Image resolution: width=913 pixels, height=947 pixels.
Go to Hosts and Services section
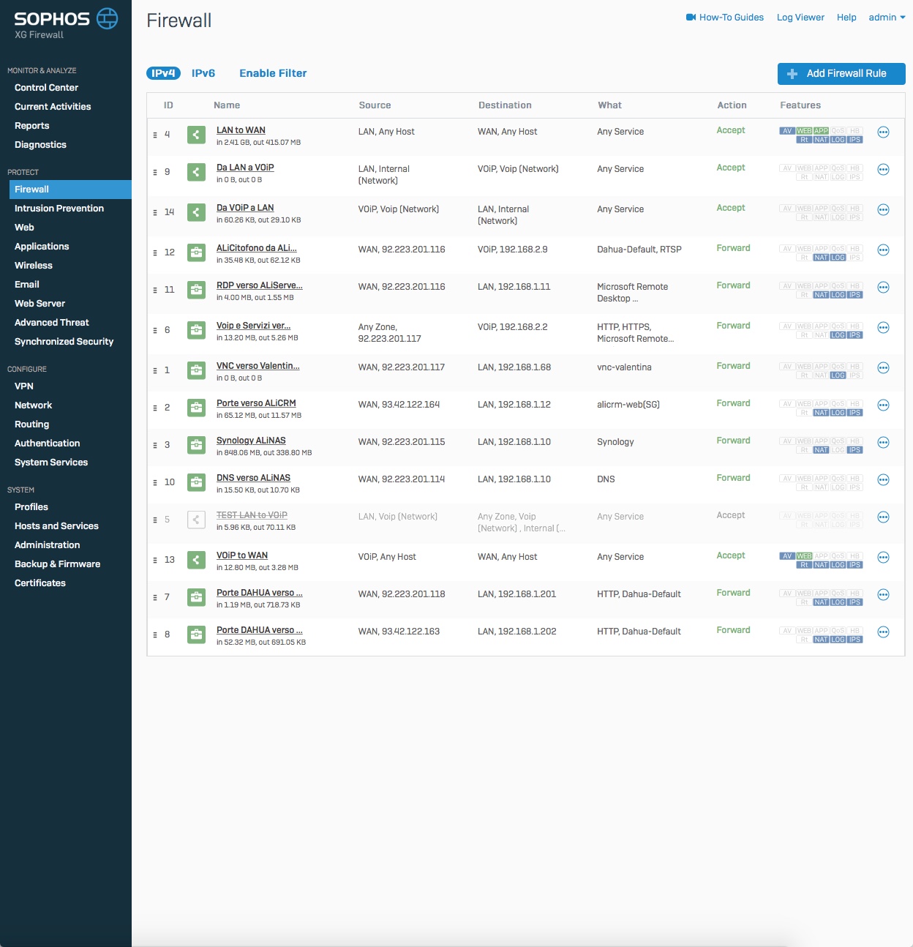click(56, 526)
